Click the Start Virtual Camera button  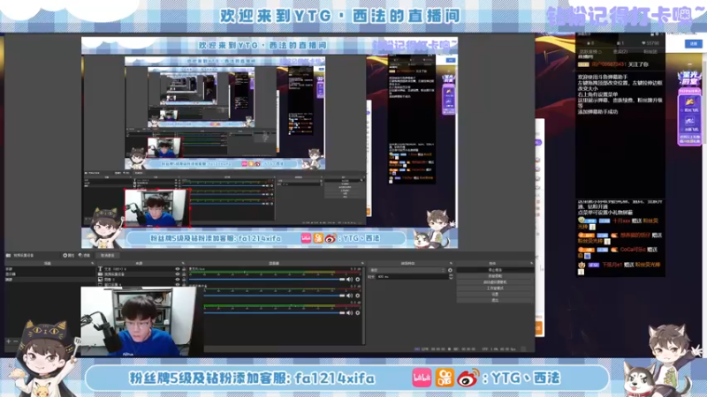pyautogui.click(x=495, y=282)
